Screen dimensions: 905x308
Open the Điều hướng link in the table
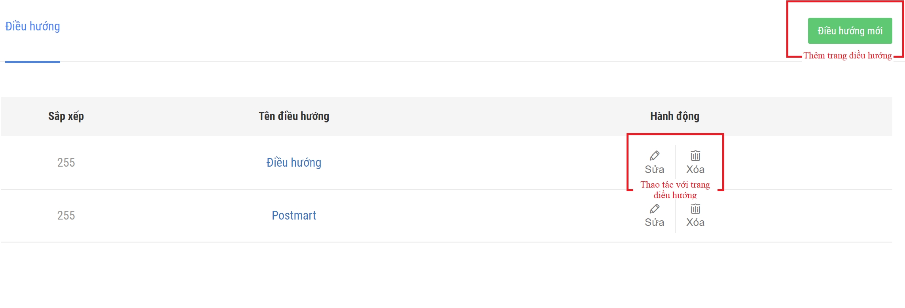[293, 163]
